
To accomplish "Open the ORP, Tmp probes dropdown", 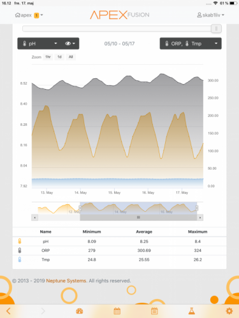I will [191, 44].
